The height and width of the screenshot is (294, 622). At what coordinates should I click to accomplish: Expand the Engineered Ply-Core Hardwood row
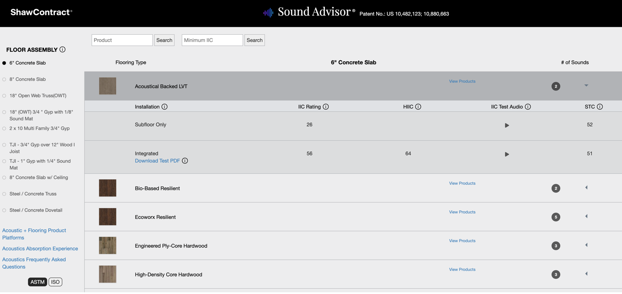[586, 245]
